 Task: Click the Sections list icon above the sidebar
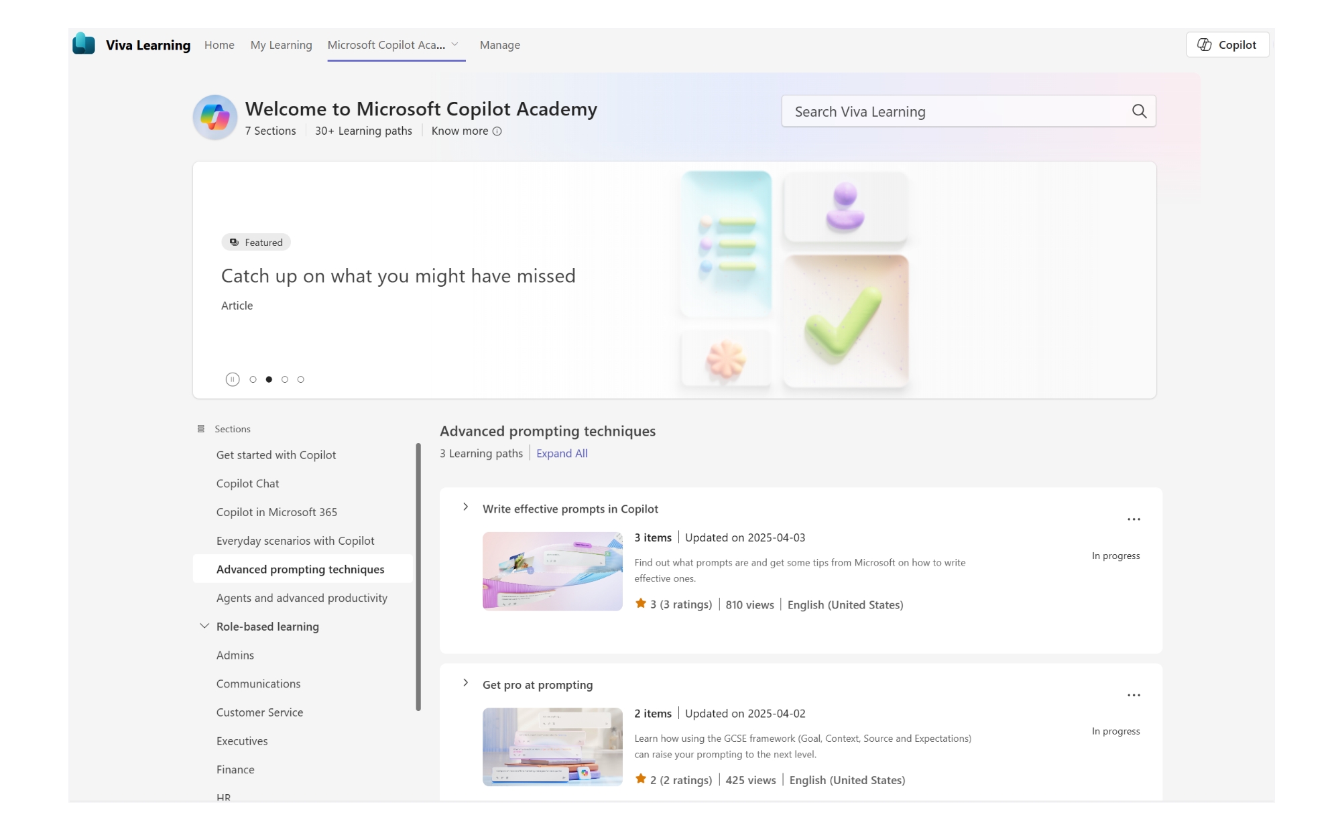point(200,428)
